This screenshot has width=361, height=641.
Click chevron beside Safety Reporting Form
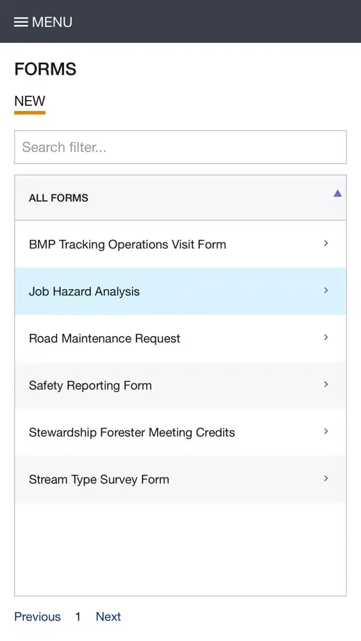click(x=326, y=384)
